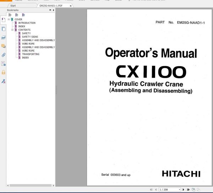Click the bookmarks scrollbar left arrow
This screenshot has height=193, width=213.
coord(8,186)
